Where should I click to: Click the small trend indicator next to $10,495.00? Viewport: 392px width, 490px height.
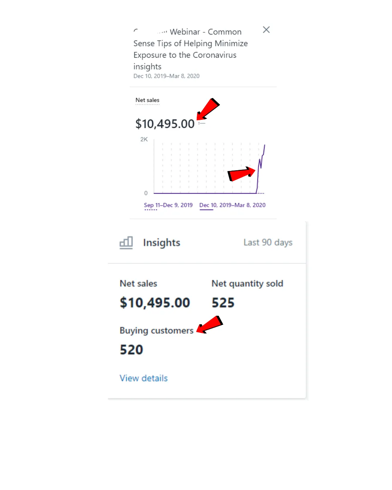(x=202, y=123)
